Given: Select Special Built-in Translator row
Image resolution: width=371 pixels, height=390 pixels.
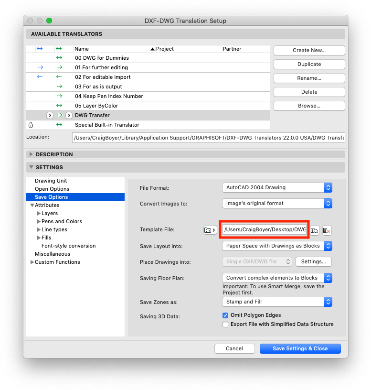Looking at the screenshot, I should pos(148,125).
